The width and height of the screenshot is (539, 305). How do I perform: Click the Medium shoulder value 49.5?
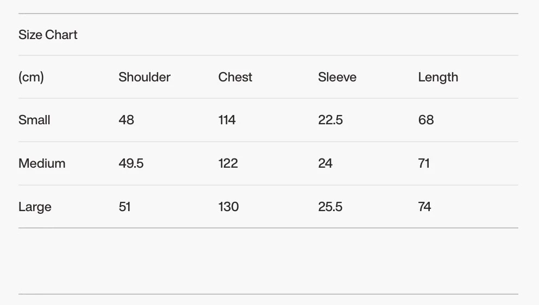click(x=131, y=163)
